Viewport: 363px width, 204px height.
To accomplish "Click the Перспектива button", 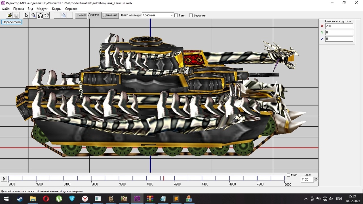I will pyautogui.click(x=12, y=22).
